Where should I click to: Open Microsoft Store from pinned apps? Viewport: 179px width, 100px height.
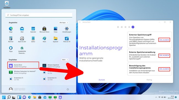point(44,30)
